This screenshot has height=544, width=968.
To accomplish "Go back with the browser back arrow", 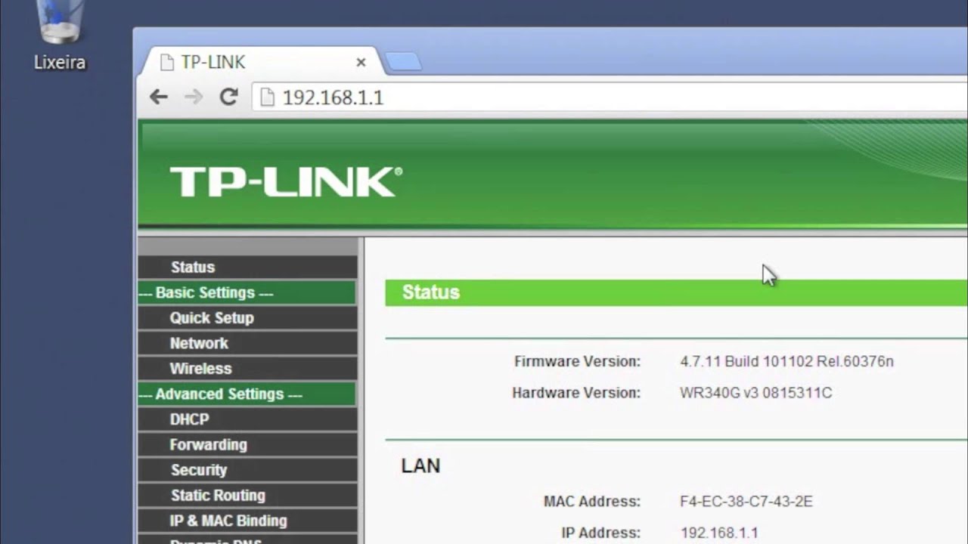I will (159, 97).
